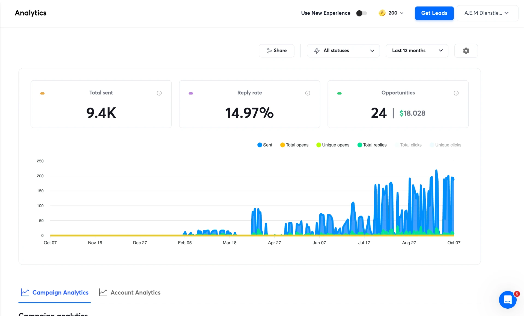Enable Unique clicks legend item
524x316 pixels.
point(445,145)
